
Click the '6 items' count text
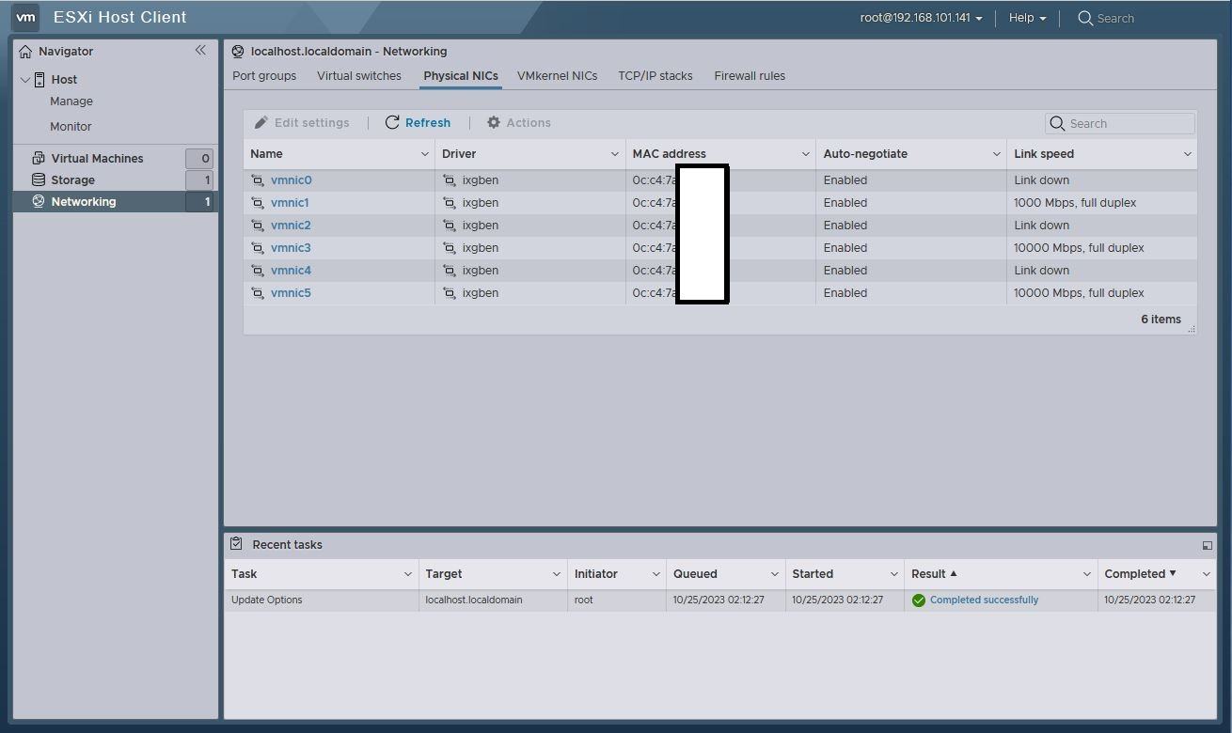click(x=1161, y=320)
